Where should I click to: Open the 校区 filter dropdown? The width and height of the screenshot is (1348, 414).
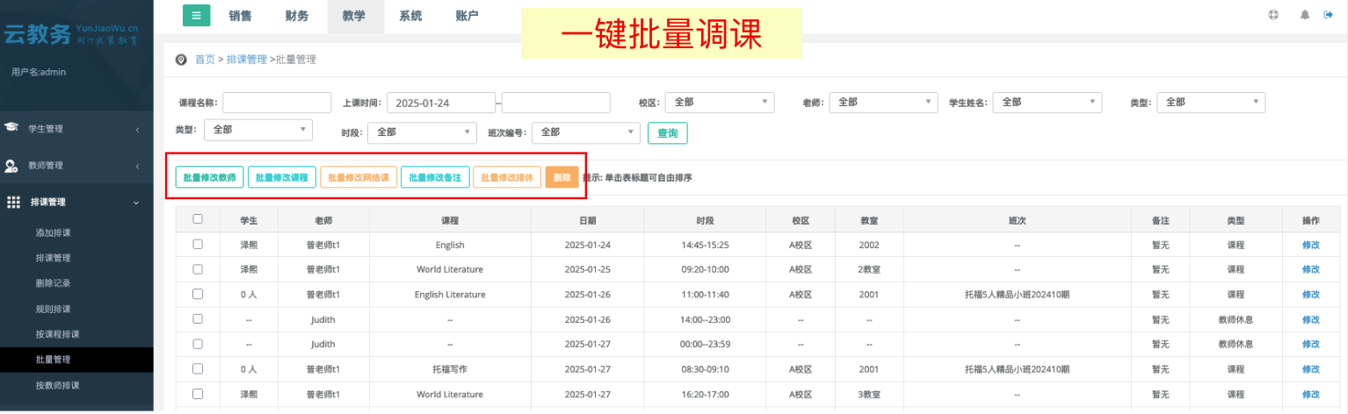pyautogui.click(x=720, y=102)
